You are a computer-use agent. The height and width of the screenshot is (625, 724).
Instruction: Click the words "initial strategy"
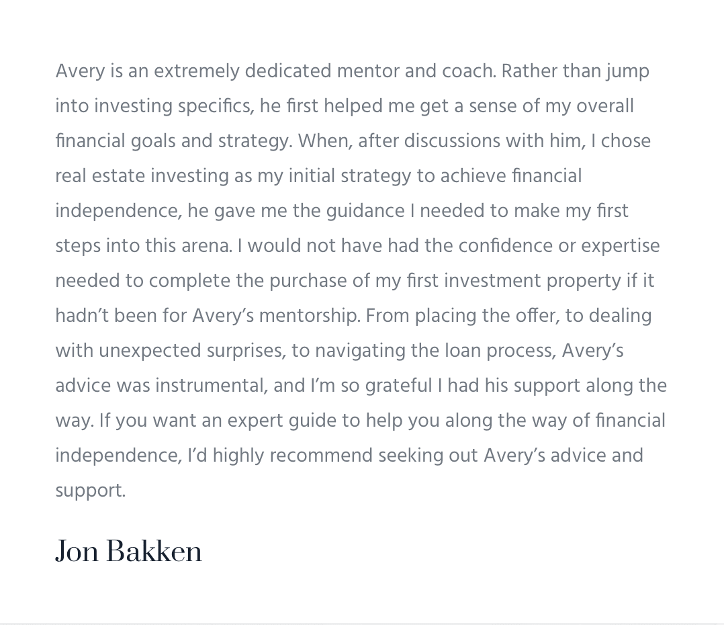349,176
